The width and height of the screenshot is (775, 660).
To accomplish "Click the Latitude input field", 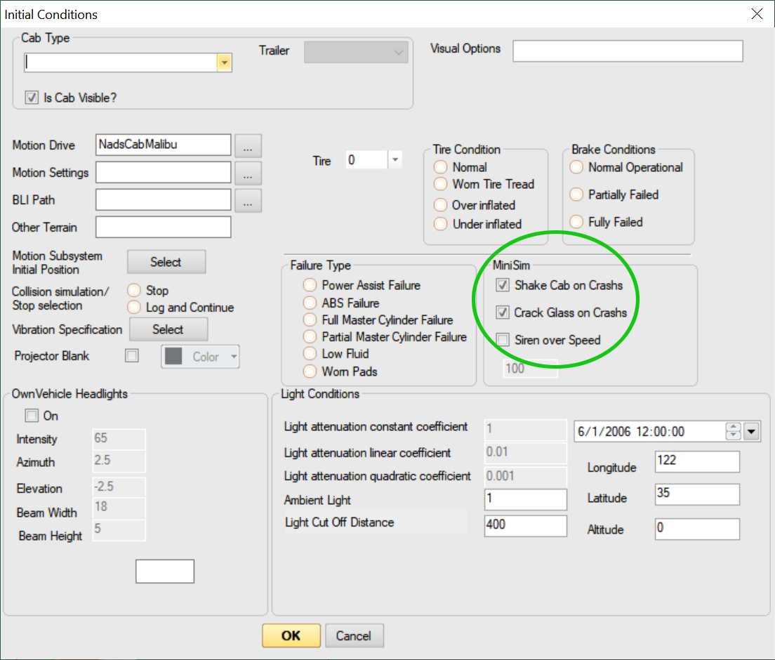I will pos(697,494).
